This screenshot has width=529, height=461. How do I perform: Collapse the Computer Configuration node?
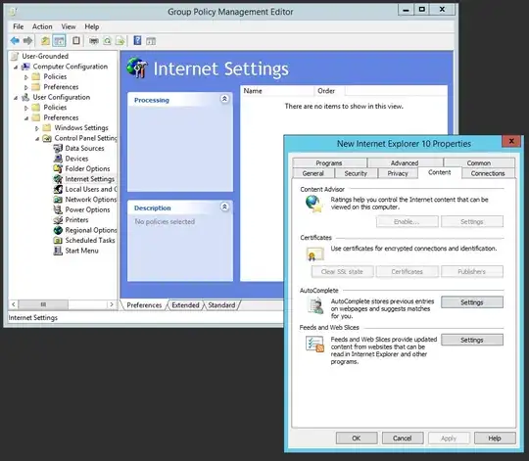(16, 68)
